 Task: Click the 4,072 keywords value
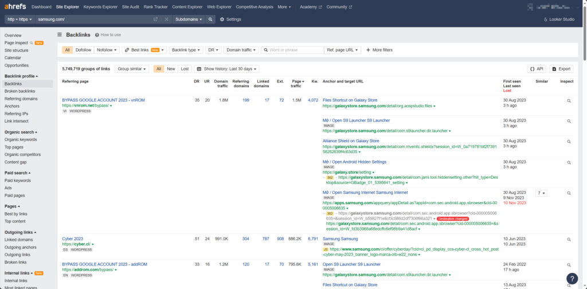tap(313, 100)
